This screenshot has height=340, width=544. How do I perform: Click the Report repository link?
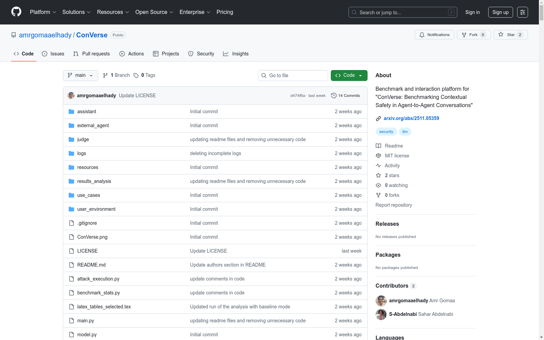(394, 205)
